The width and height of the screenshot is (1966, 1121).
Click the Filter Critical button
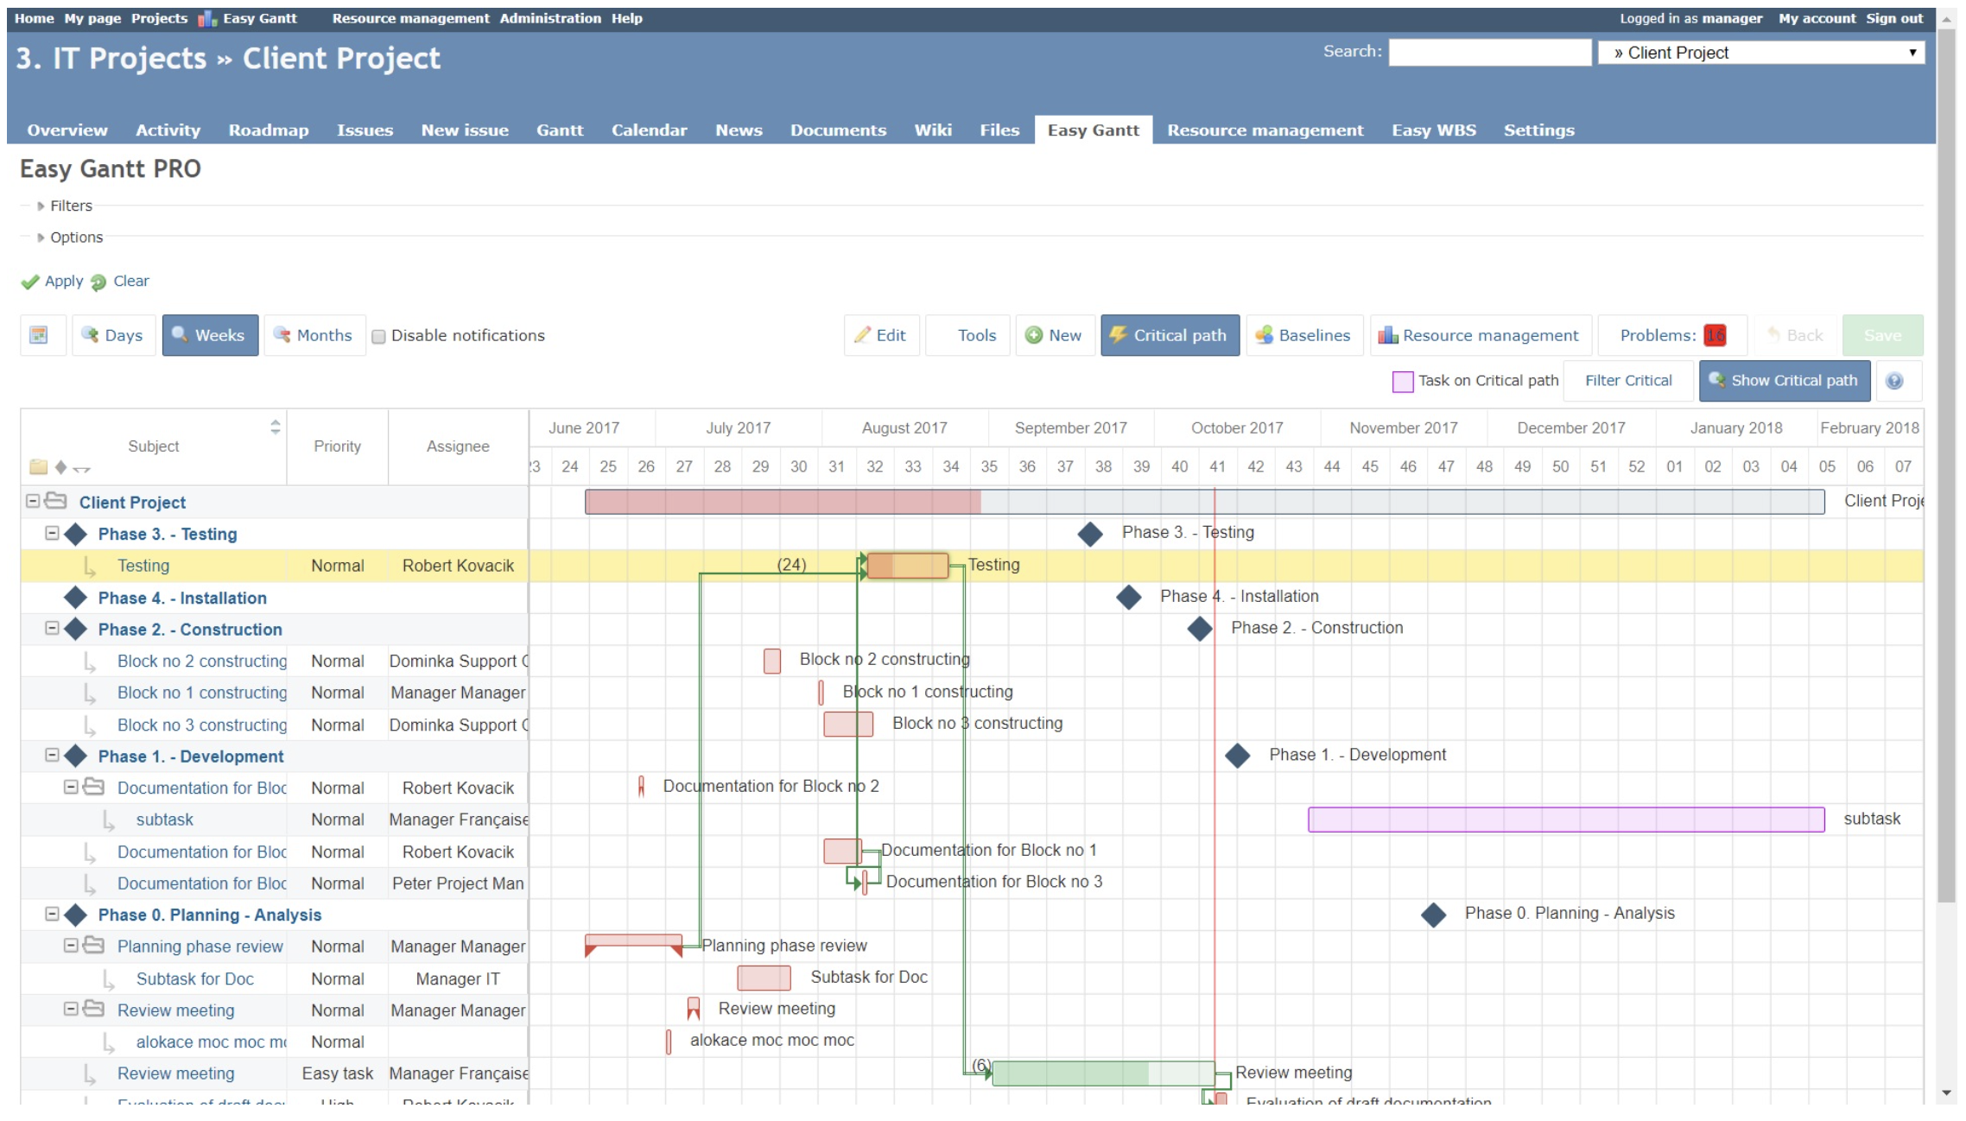coord(1627,381)
